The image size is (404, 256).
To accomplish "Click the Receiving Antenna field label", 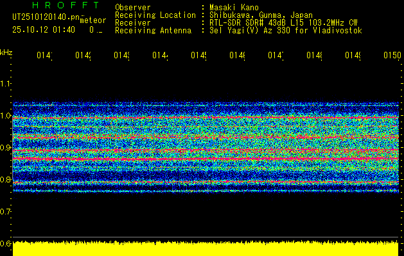I will click(x=153, y=31).
